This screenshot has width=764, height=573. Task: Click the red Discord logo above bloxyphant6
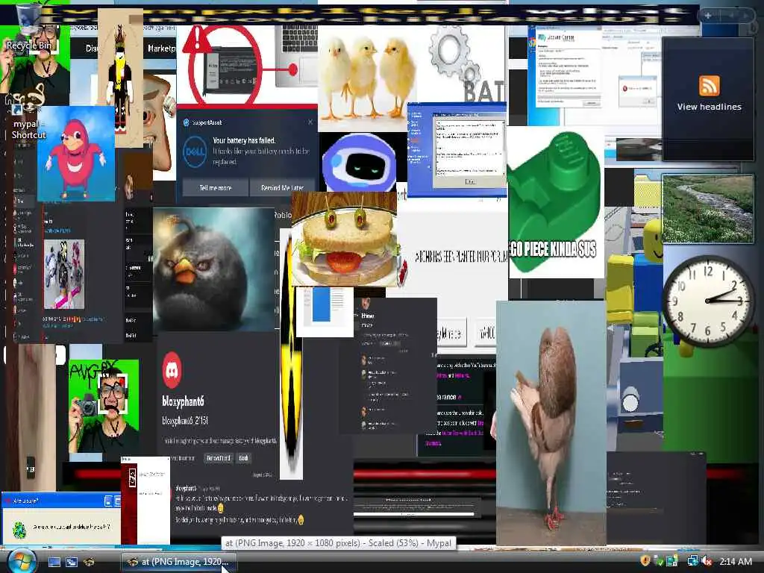point(172,370)
